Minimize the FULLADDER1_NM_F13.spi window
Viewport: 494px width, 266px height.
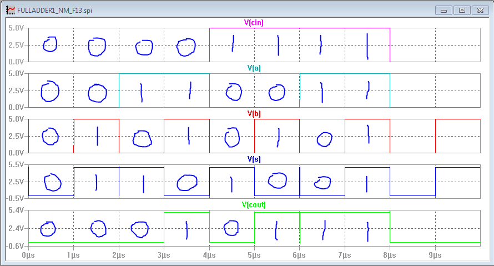[x=443, y=10]
